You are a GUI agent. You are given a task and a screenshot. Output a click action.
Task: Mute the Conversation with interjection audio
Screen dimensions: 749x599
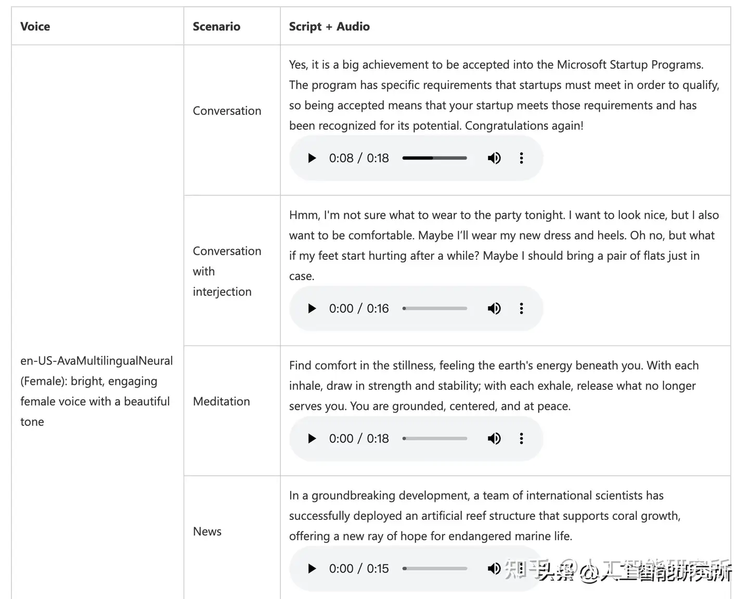click(494, 308)
